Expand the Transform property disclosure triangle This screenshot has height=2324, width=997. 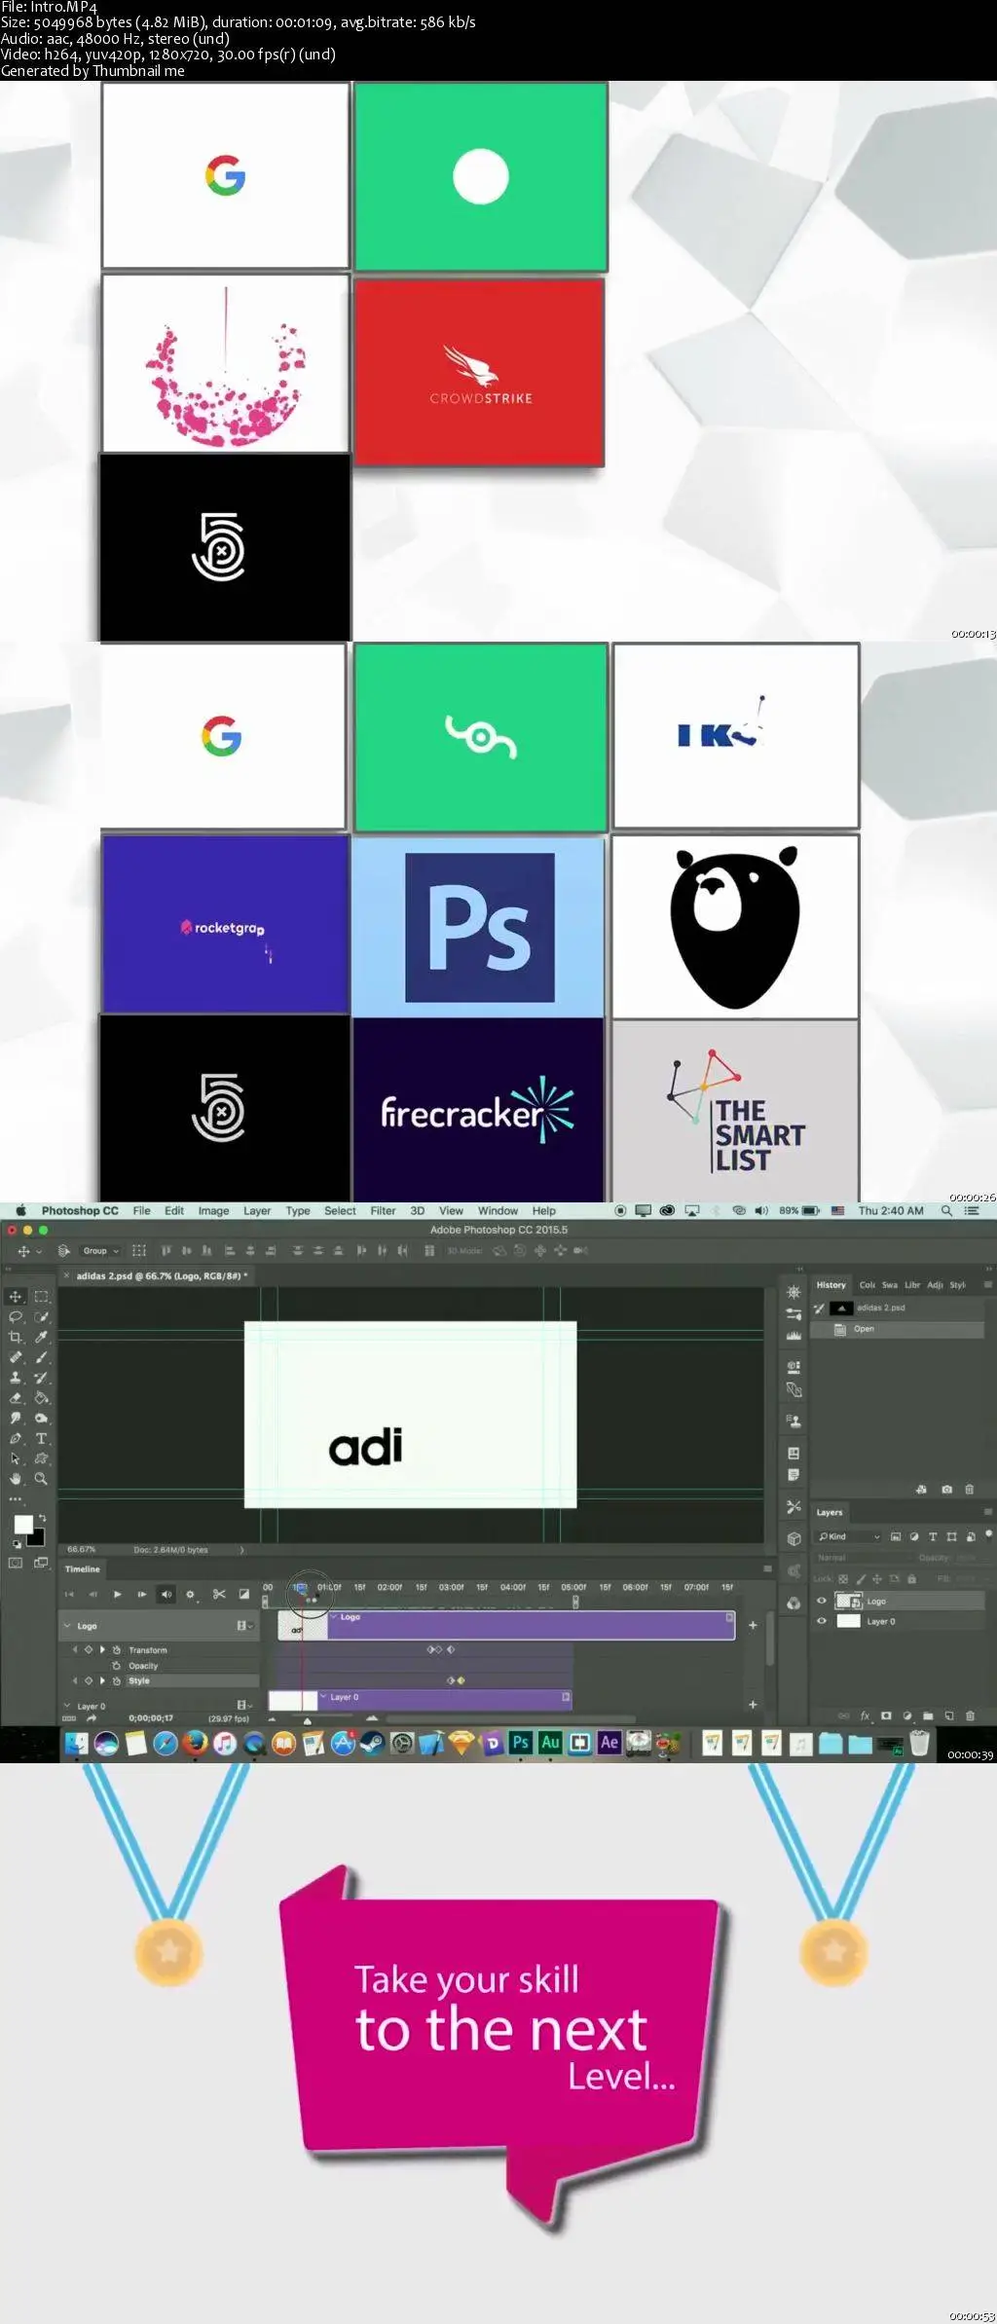(102, 1650)
